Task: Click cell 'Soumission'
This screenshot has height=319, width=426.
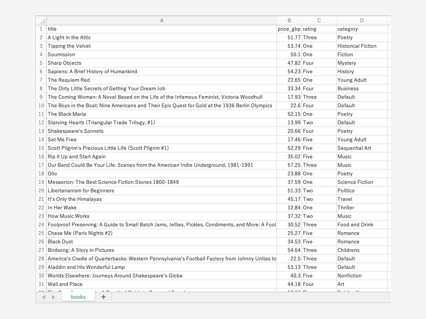Action: tap(161, 54)
